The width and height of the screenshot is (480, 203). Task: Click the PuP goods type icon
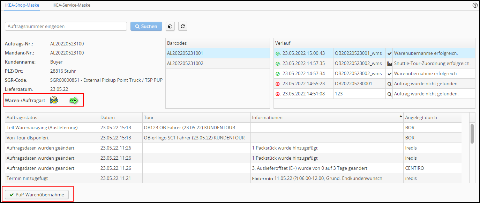pos(54,100)
